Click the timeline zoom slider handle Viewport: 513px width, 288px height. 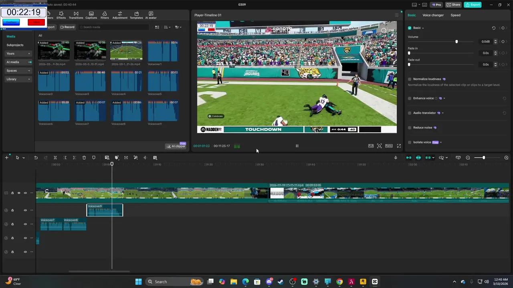pyautogui.click(x=484, y=158)
